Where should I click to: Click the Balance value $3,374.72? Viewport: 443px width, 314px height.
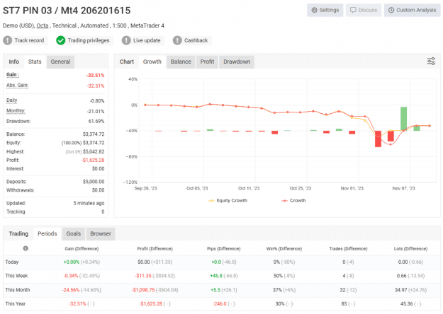click(x=94, y=134)
